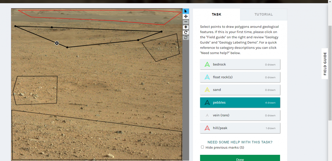Click the rotate image button
Image resolution: width=332 pixels, height=161 pixels.
pos(186,33)
